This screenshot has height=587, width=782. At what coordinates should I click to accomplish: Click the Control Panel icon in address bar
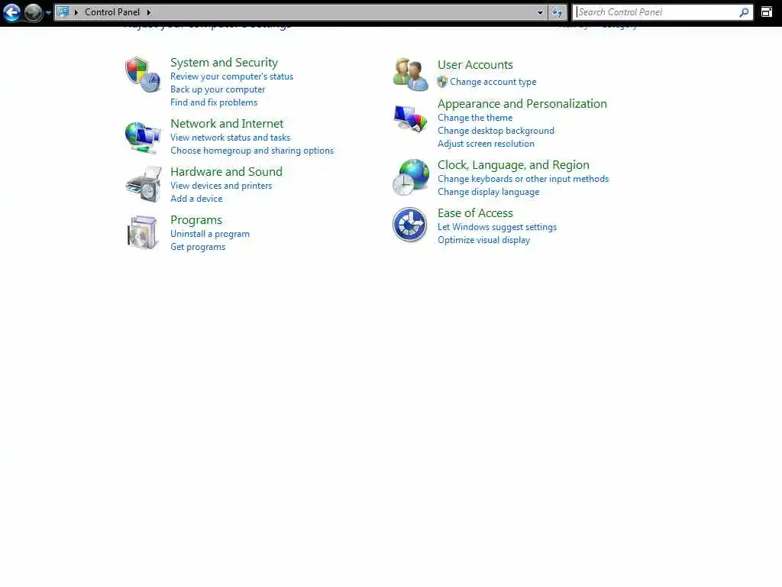tap(63, 12)
